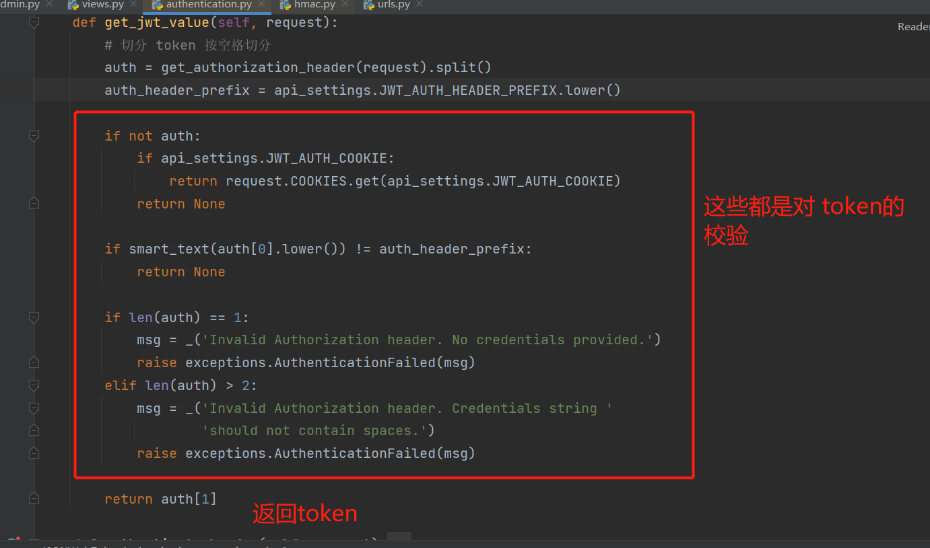The width and height of the screenshot is (930, 548).
Task: Click the 'return auth[1]' statement
Action: [161, 499]
